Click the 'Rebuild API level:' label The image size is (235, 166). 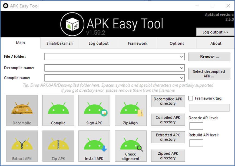point(204,135)
